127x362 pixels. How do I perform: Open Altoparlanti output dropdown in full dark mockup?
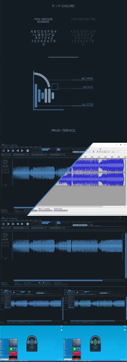point(21,227)
